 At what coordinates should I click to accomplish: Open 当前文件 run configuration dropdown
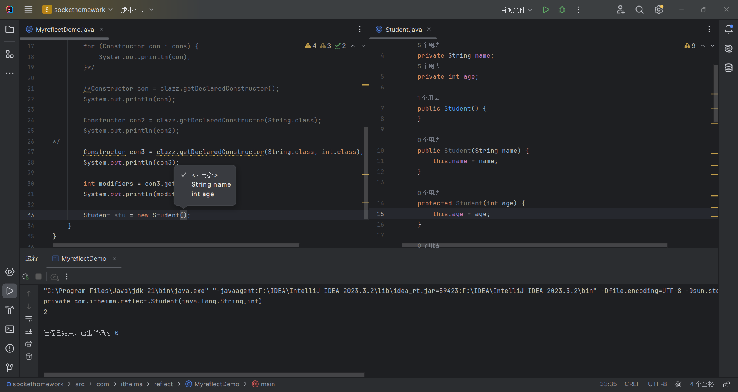516,10
